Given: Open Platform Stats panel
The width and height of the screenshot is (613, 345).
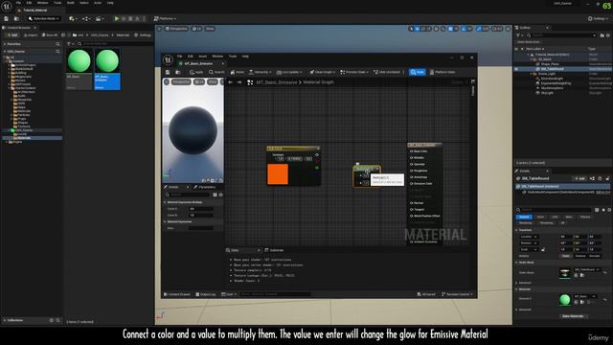Looking at the screenshot, I should (x=443, y=73).
